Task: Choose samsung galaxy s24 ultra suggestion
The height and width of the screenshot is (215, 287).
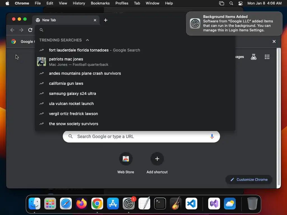Action: pos(135,94)
